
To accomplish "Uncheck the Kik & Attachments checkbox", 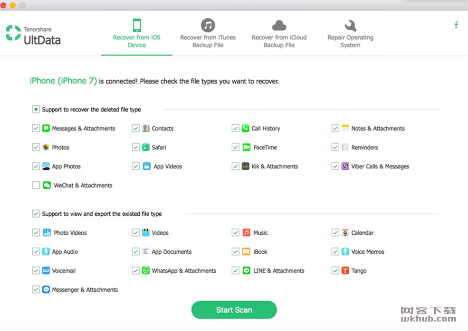I will point(236,166).
